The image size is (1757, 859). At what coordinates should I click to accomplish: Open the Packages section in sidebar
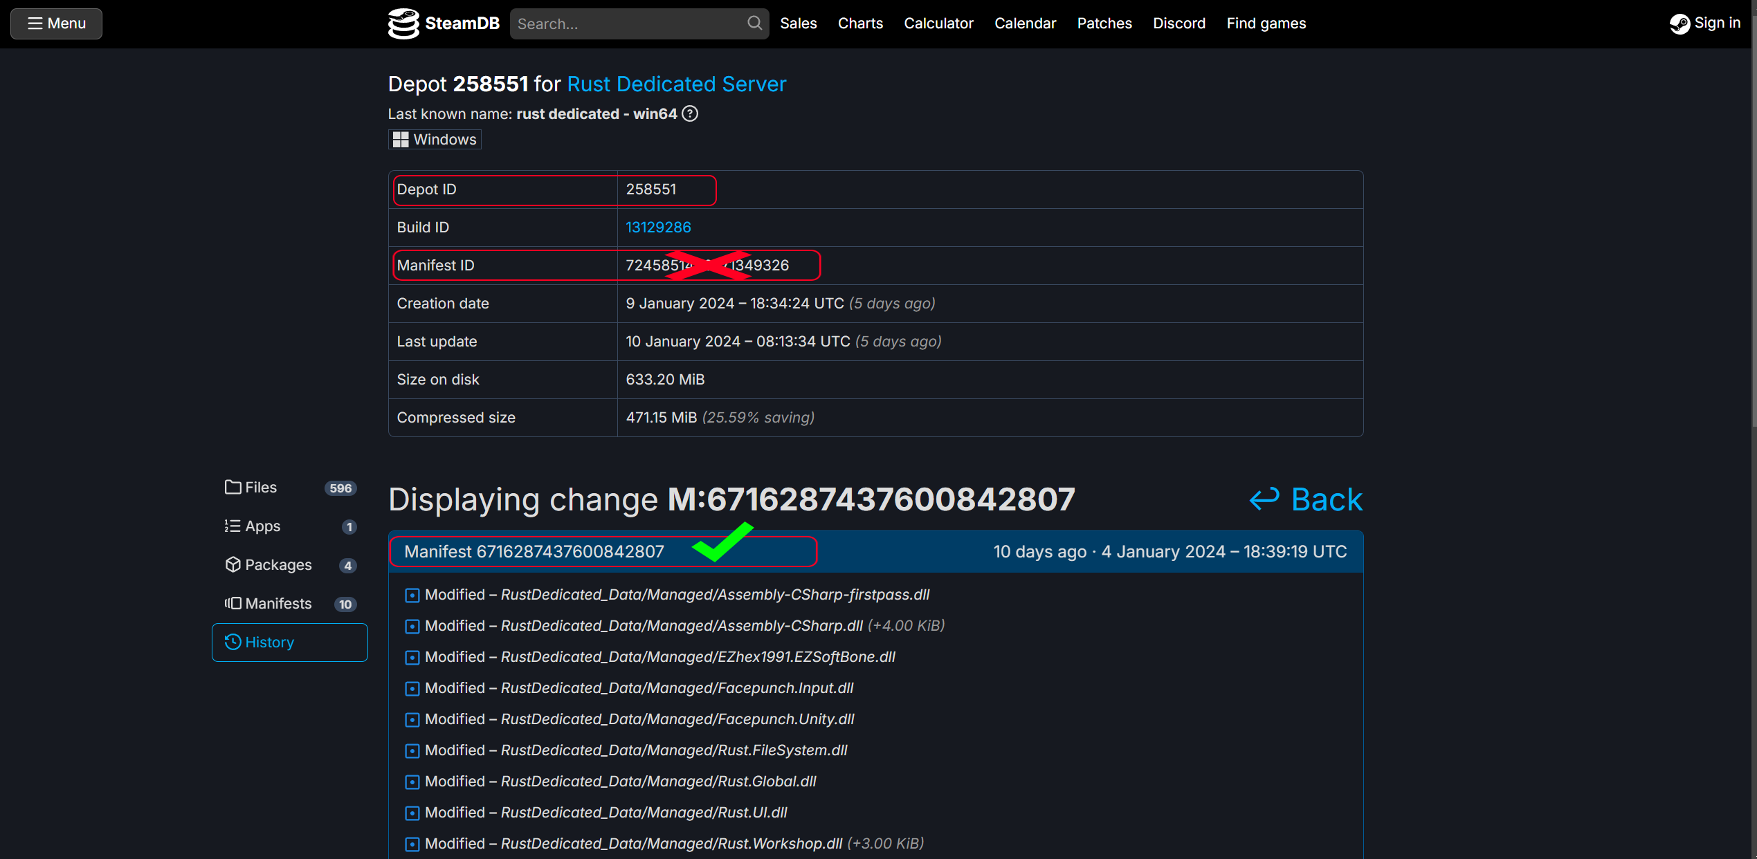point(277,564)
